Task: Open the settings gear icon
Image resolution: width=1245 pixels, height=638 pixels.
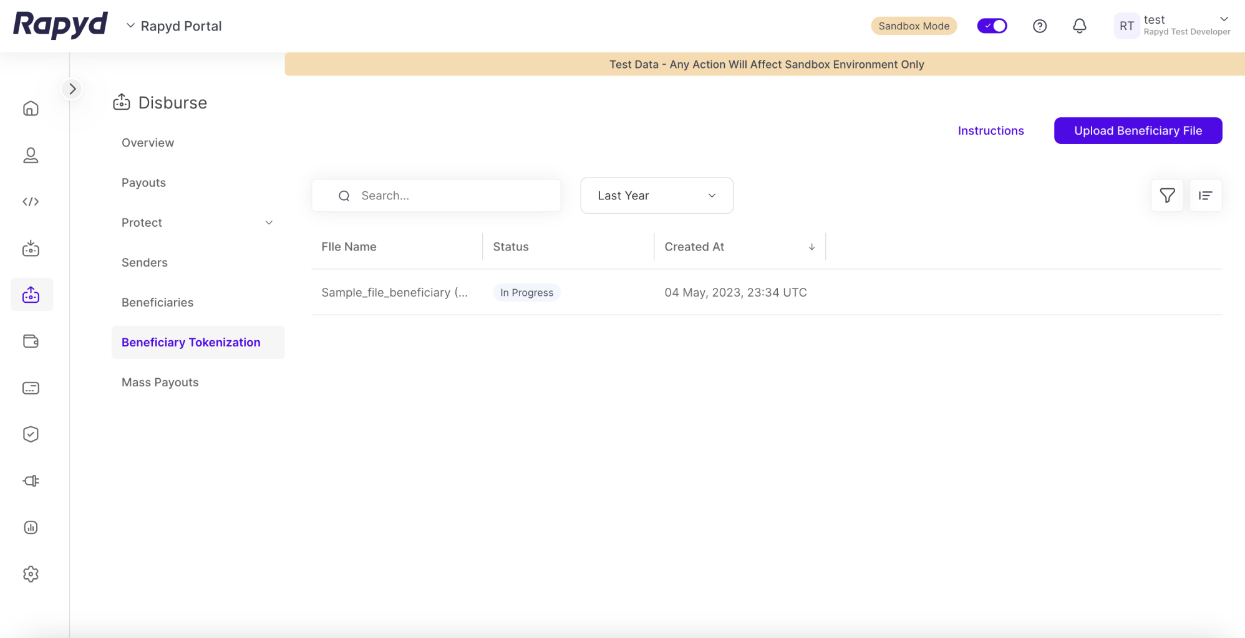Action: click(x=31, y=574)
